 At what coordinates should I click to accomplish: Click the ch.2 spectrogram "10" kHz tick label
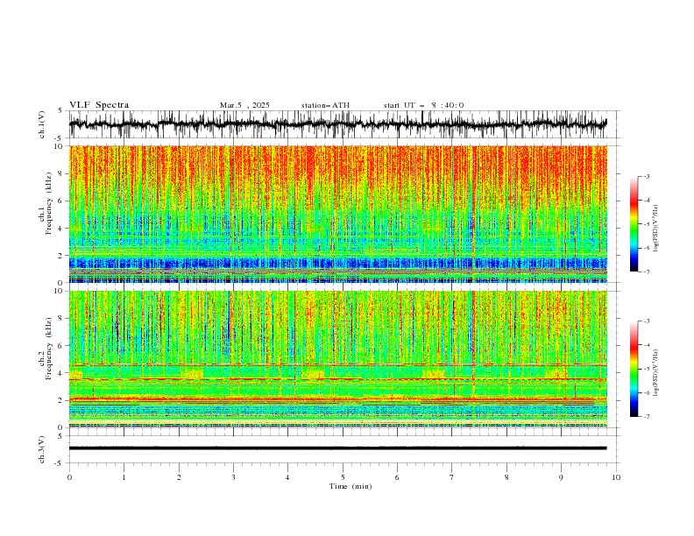pyautogui.click(x=60, y=291)
